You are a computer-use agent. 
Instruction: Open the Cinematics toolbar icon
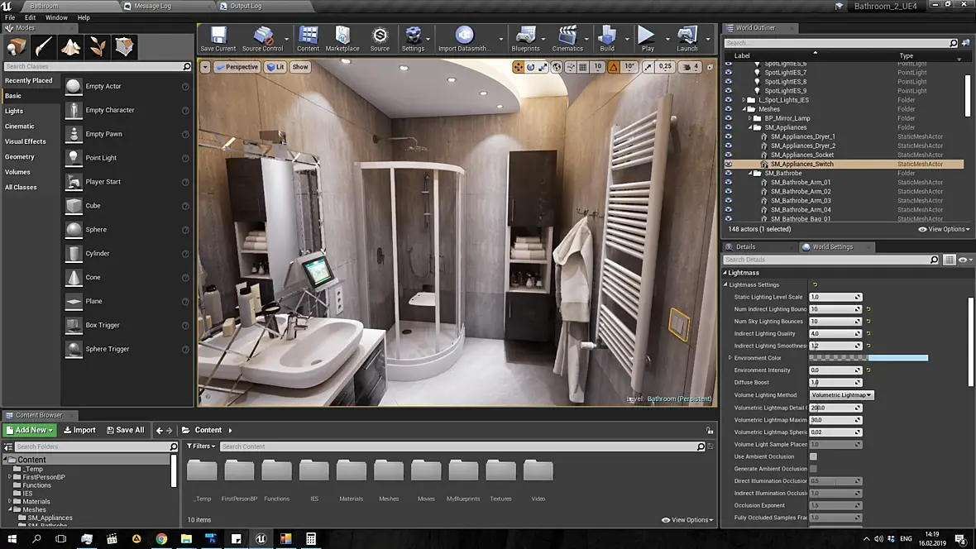pos(567,37)
